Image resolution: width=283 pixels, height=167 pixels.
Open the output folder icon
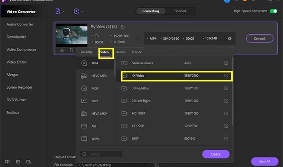[157, 165]
